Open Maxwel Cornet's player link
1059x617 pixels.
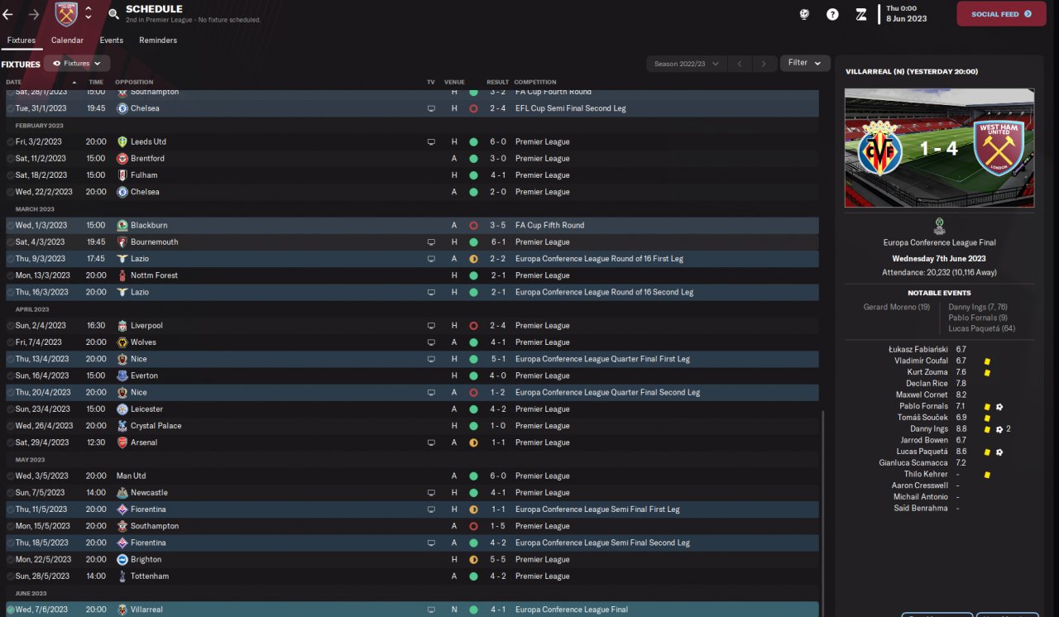click(x=922, y=395)
